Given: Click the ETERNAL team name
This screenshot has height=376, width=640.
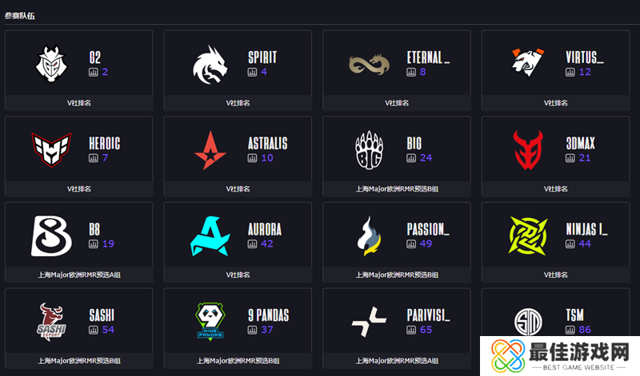Looking at the screenshot, I should click(x=428, y=57).
